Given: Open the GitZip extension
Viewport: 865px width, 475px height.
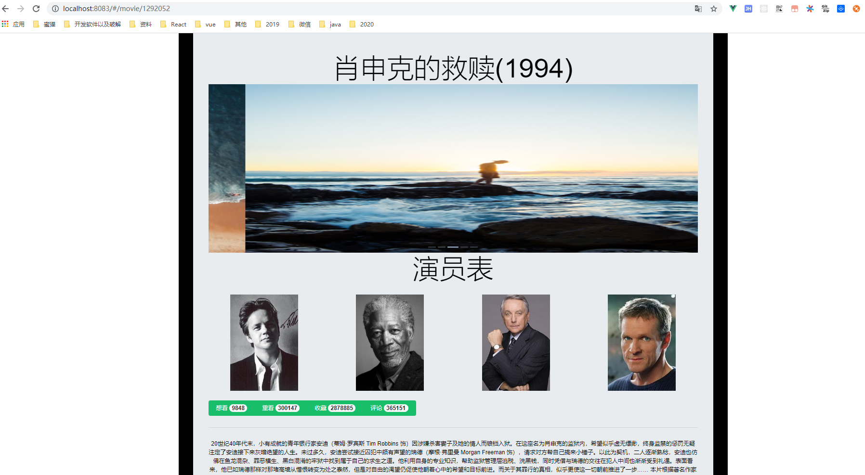Looking at the screenshot, I should tap(826, 9).
